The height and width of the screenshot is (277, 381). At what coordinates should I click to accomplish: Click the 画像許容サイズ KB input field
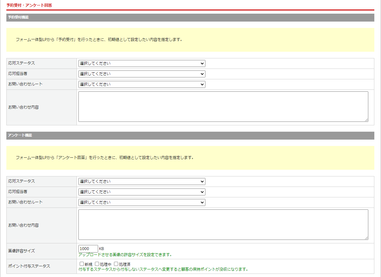tap(88, 249)
